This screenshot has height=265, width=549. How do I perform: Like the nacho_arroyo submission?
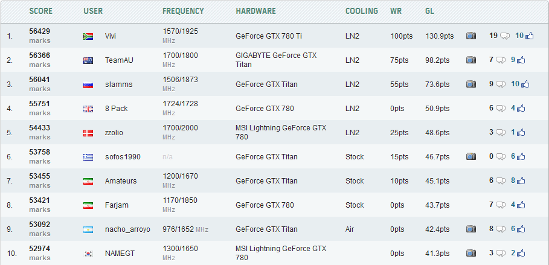(521, 229)
